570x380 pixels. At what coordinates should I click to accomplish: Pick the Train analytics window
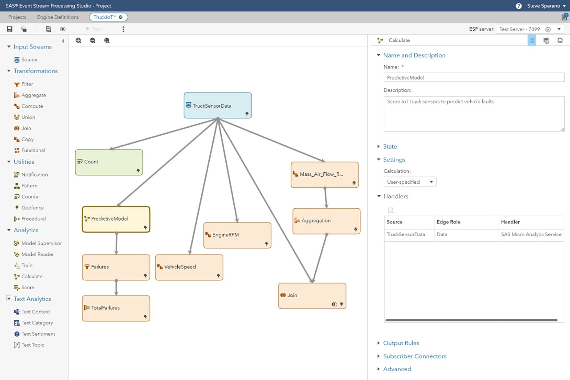[23, 265]
